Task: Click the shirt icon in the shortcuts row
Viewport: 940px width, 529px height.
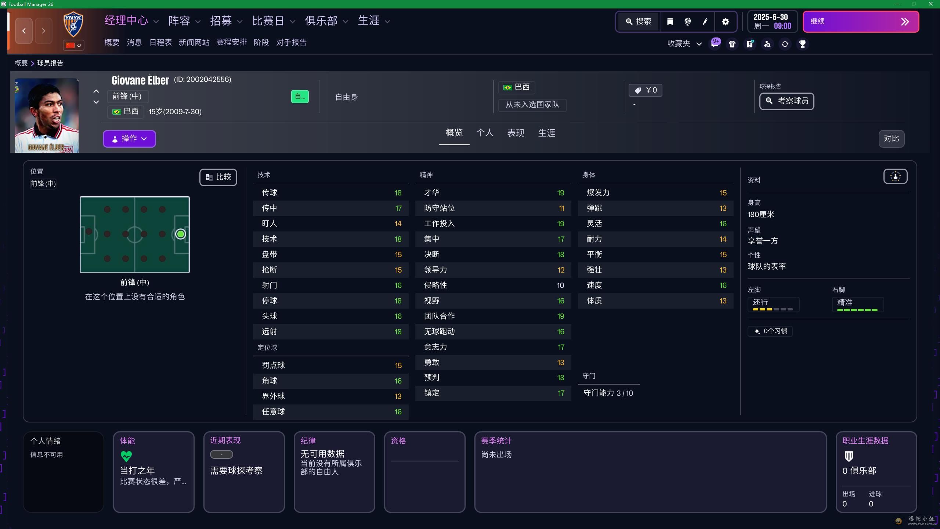Action: click(x=732, y=44)
